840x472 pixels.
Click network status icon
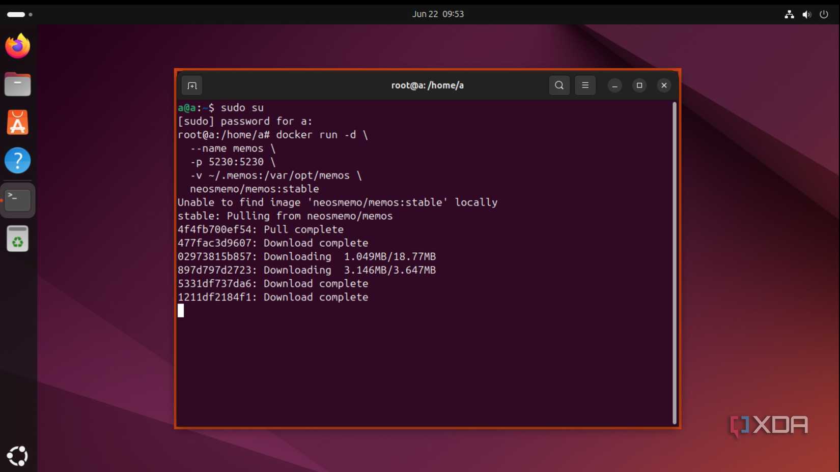(x=789, y=14)
